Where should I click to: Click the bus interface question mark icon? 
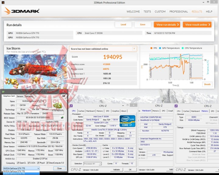(64, 126)
